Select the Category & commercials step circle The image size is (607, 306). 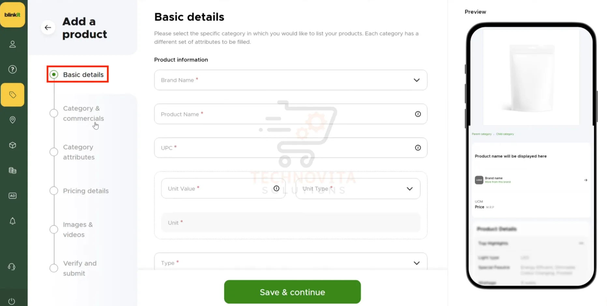(53, 113)
